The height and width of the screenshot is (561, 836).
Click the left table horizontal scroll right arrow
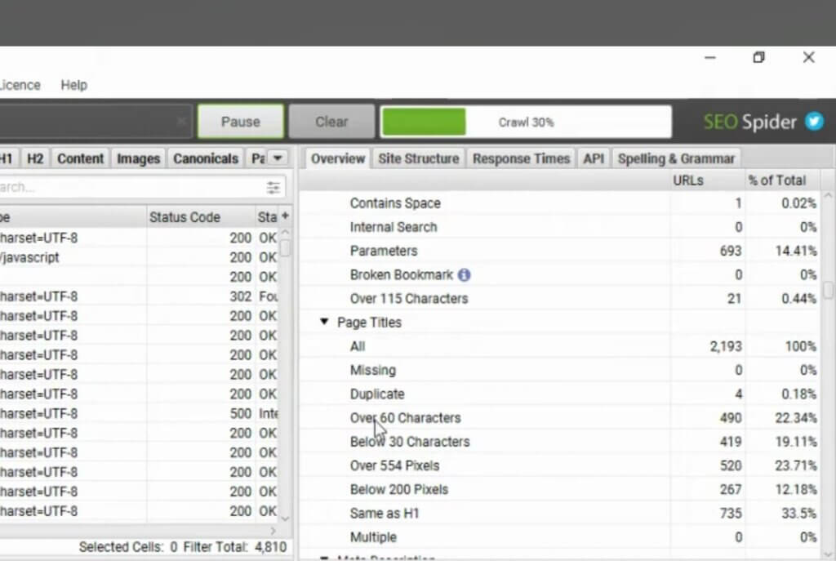click(x=273, y=531)
